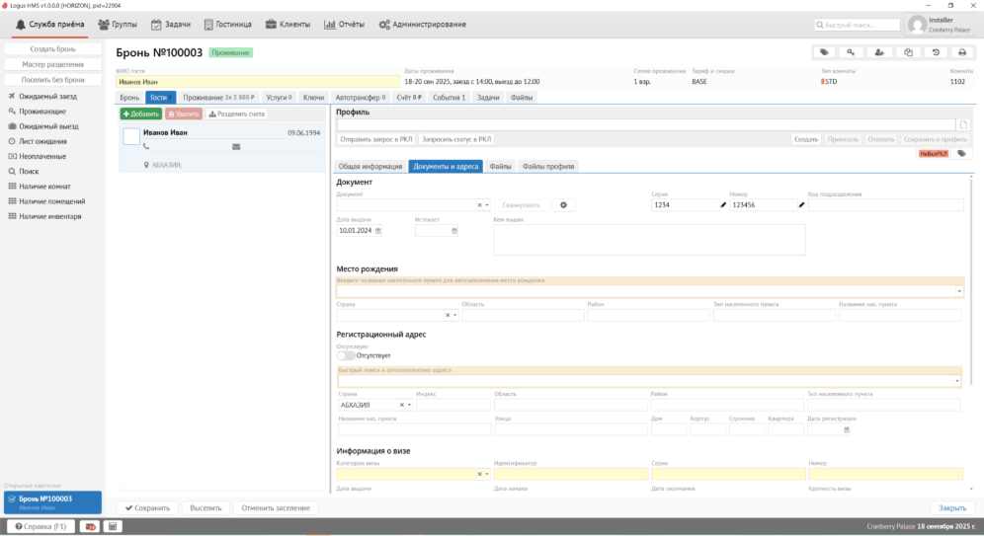The image size is (984, 536).
Task: Toggle the 'Отсутствует' registration address switch
Action: (x=346, y=355)
